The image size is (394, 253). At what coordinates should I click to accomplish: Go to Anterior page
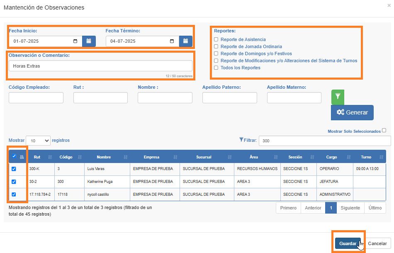[313, 208]
